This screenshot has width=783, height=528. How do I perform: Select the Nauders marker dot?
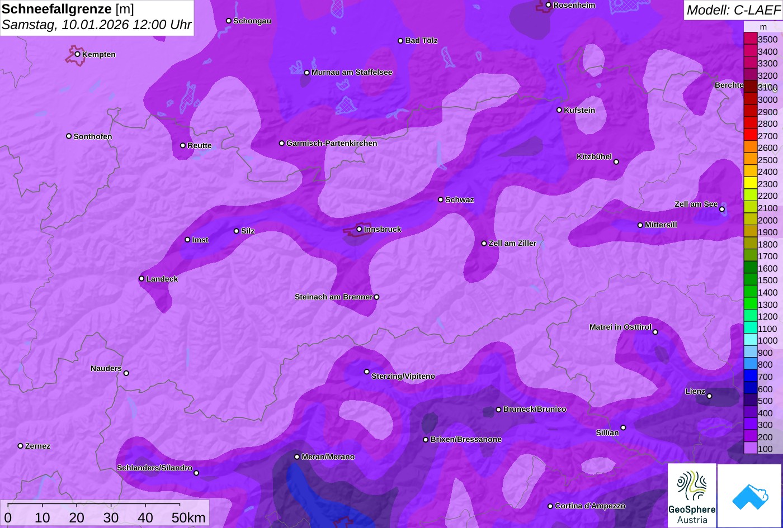(x=126, y=373)
